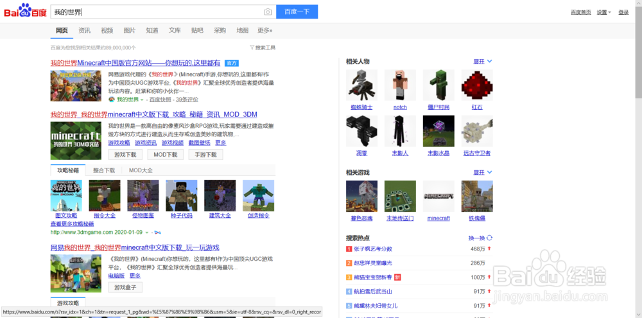Screen dimensions: 642x318
Task: Click the 百度首页 link
Action: tap(581, 12)
